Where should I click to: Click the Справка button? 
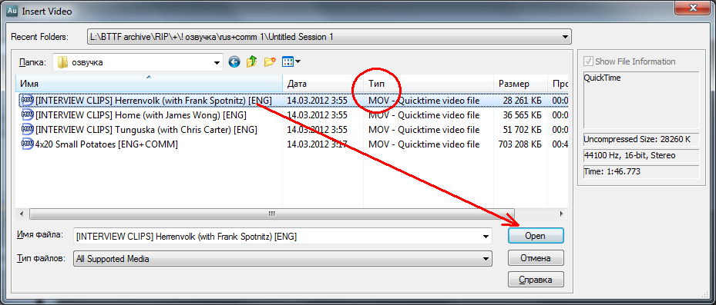point(536,280)
